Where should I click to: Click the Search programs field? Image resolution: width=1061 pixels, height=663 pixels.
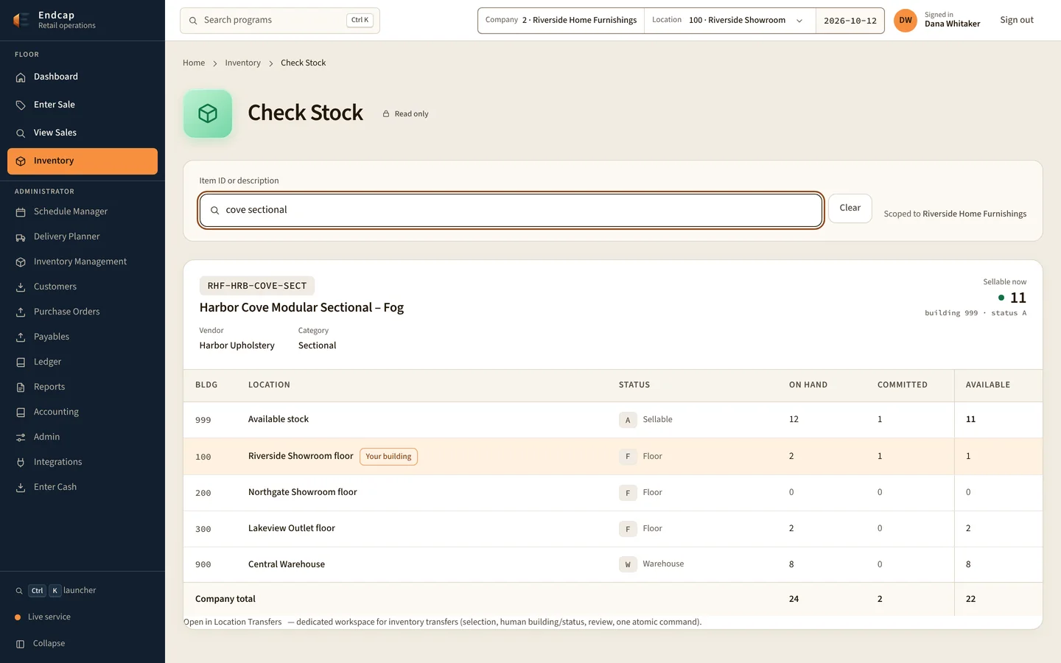click(x=280, y=21)
